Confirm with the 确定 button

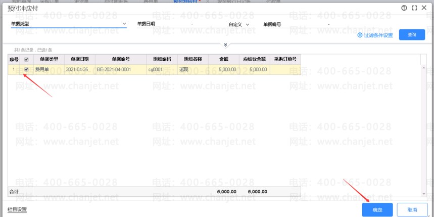pos(377,210)
